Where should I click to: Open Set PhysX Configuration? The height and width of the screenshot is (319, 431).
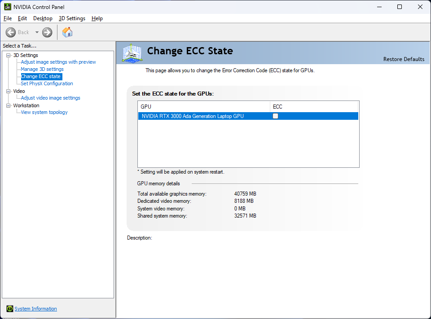pyautogui.click(x=47, y=83)
